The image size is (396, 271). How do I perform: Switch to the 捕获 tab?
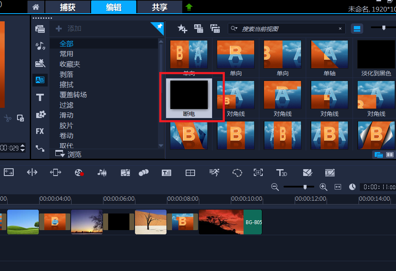coord(68,7)
